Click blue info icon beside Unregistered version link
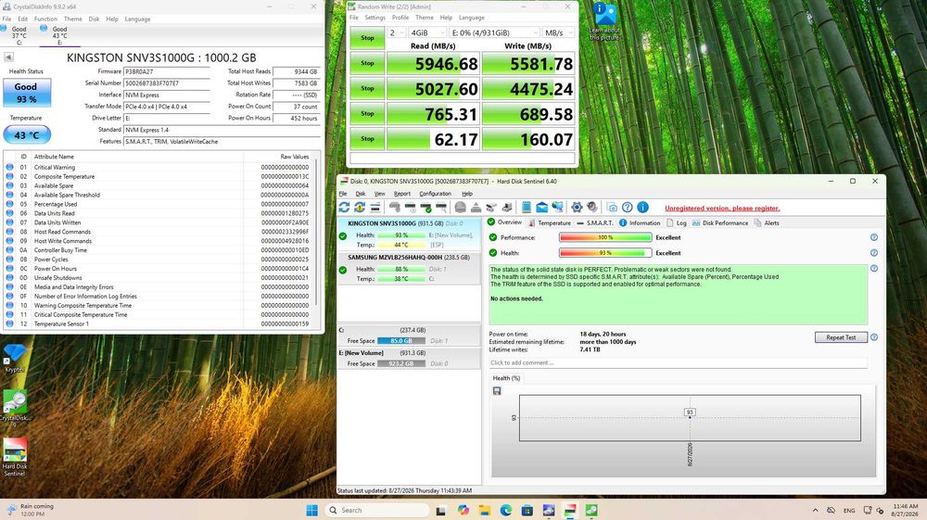Image resolution: width=927 pixels, height=520 pixels. pos(642,208)
